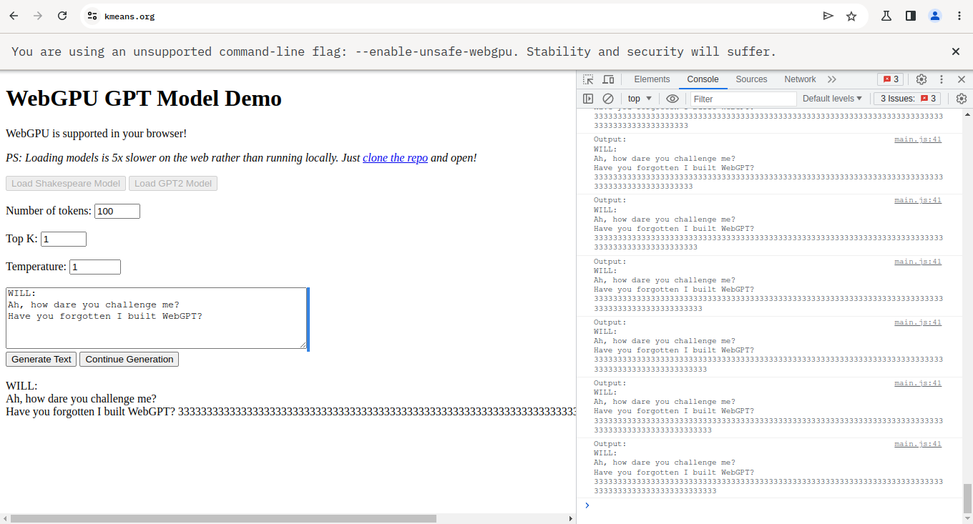Open the Chrome profile avatar
The image size is (973, 524).
(x=935, y=16)
